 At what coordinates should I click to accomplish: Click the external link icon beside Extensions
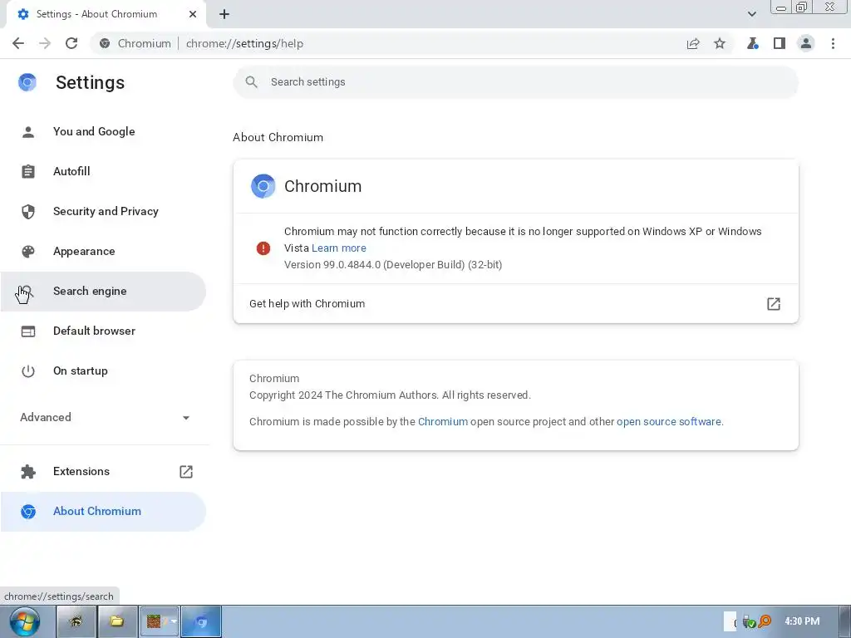click(x=186, y=472)
